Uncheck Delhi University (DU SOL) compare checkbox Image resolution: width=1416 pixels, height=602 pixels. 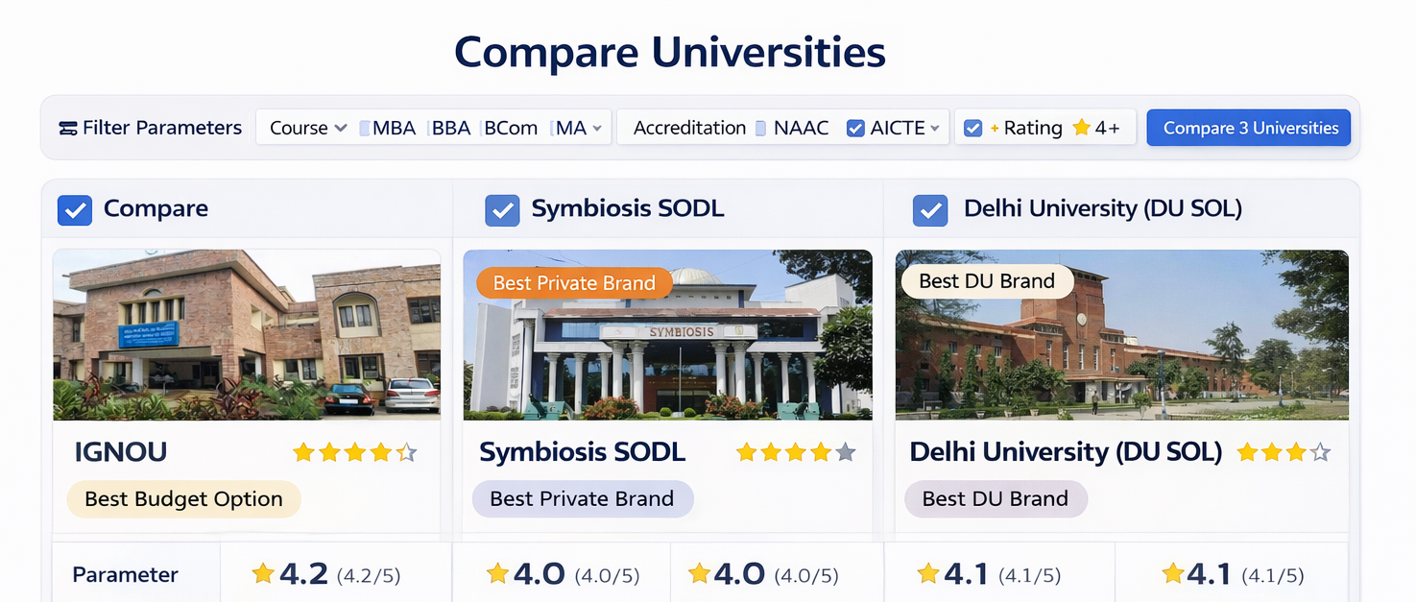pos(929,209)
